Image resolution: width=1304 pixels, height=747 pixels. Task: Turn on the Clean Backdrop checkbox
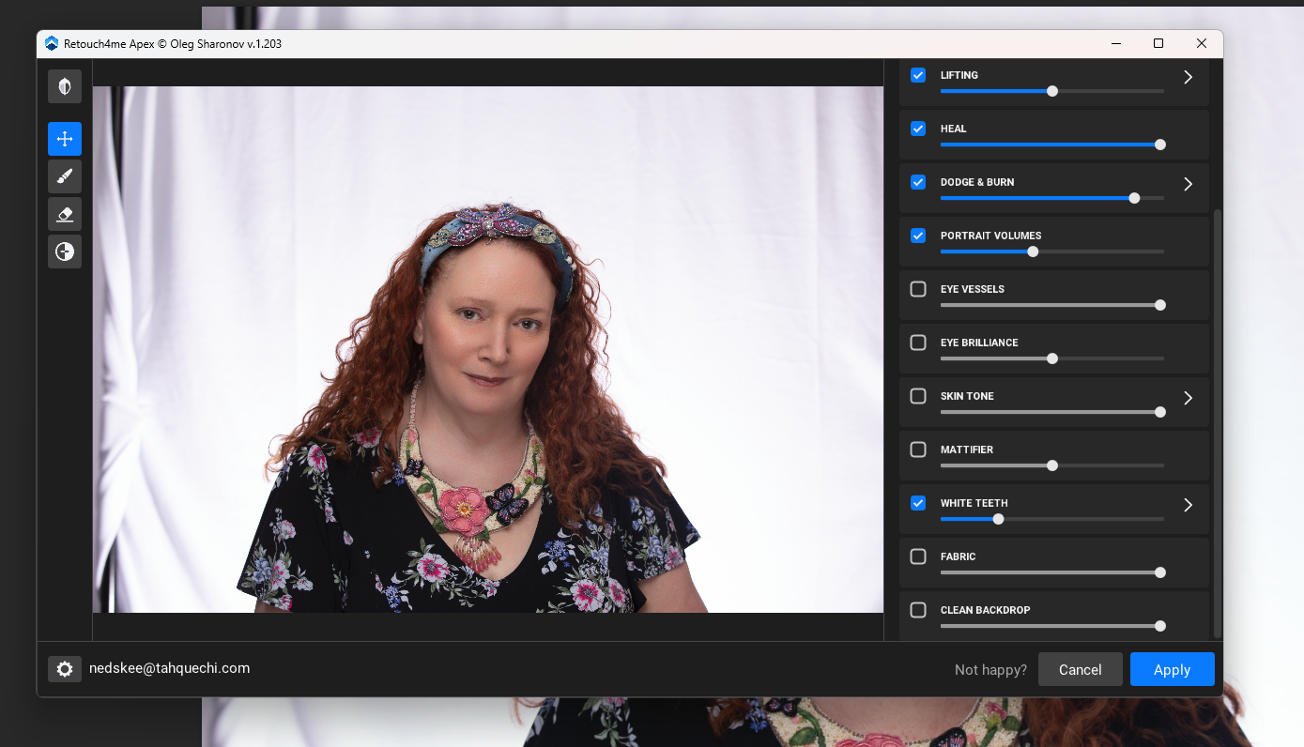(x=918, y=610)
